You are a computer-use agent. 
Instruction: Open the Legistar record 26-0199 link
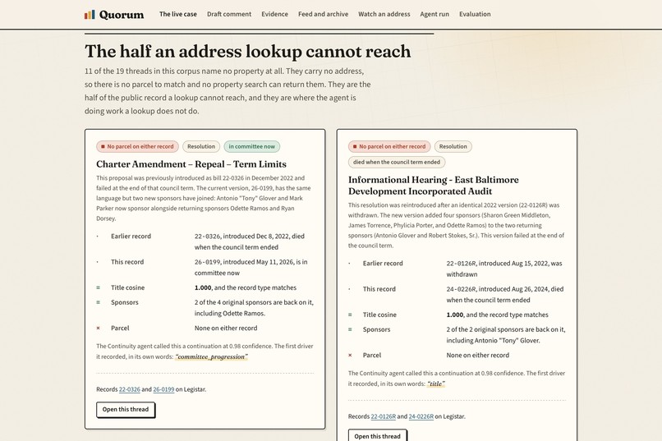[x=163, y=389]
